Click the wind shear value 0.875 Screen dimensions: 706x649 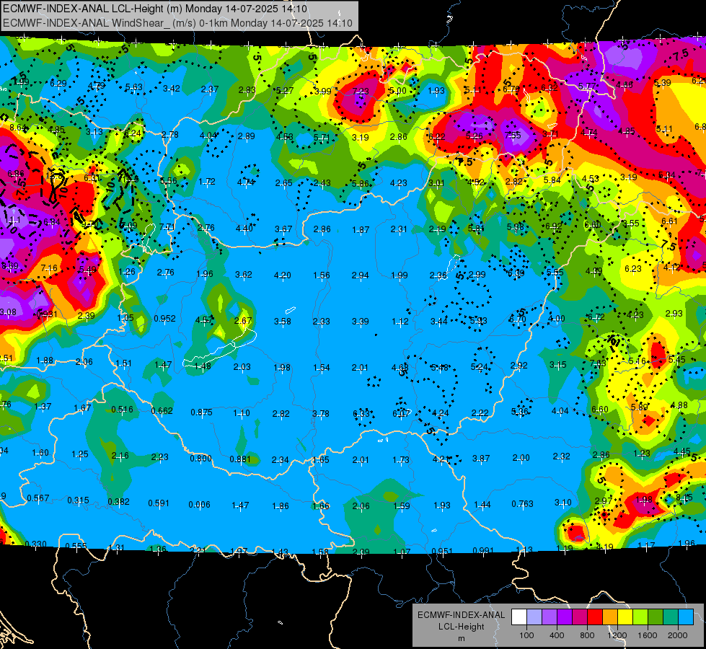coord(201,412)
